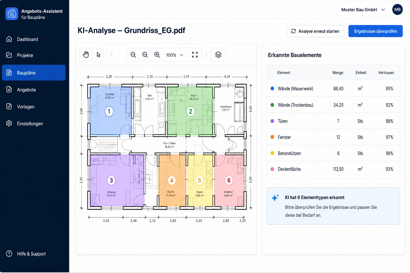Select room marker 1 in Schlafen
The height and width of the screenshot is (273, 410).
109,112
